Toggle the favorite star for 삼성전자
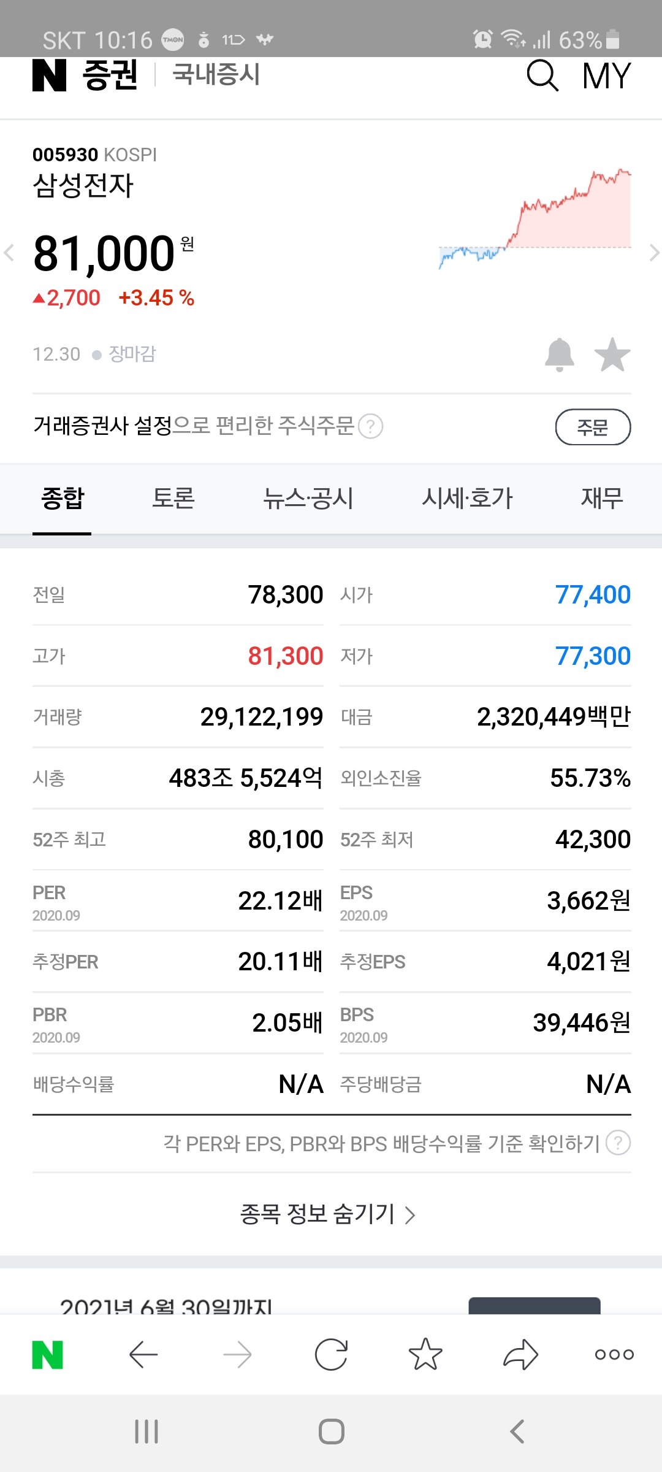This screenshot has width=662, height=1472. (612, 355)
